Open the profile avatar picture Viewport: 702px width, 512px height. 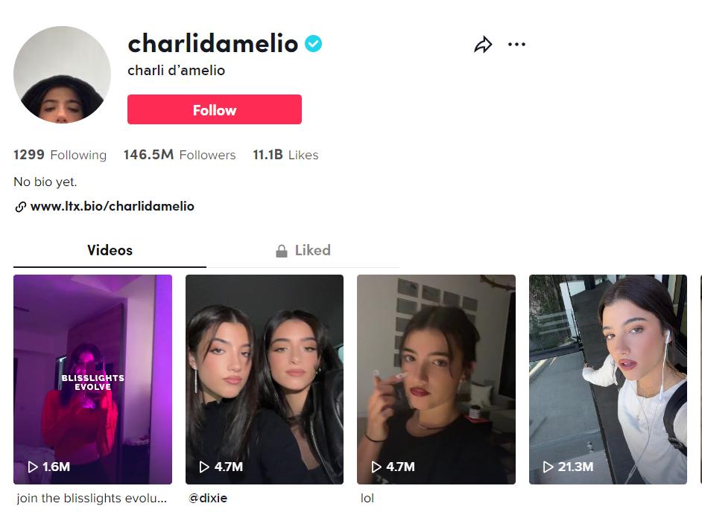(63, 74)
